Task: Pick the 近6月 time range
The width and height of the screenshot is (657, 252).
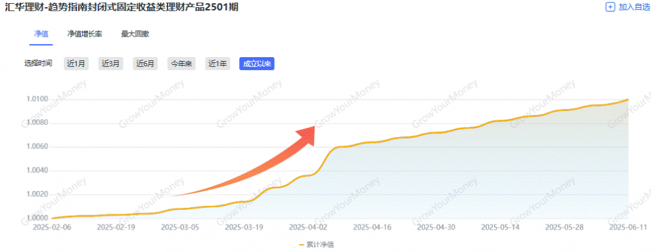Action: [145, 64]
